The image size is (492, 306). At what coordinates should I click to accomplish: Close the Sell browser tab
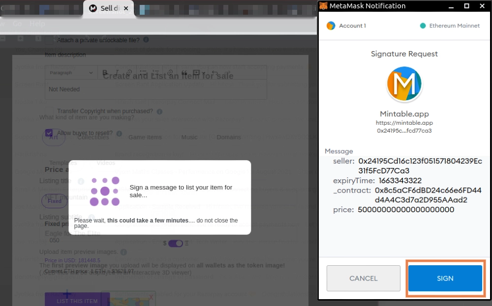tap(126, 8)
